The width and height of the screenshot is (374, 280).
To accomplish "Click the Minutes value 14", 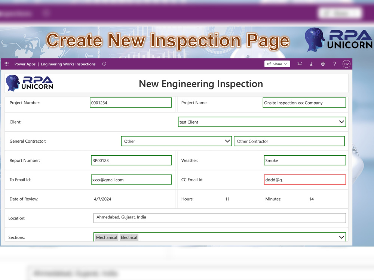I will (312, 199).
